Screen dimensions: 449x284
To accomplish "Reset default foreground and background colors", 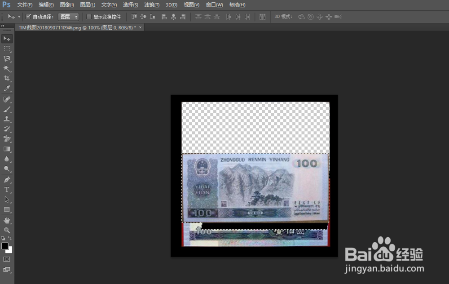I will coord(3,238).
